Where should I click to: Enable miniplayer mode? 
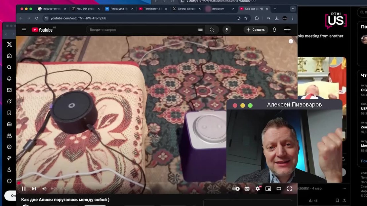(268, 189)
